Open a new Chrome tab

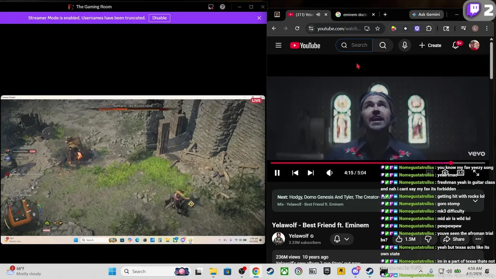click(385, 15)
